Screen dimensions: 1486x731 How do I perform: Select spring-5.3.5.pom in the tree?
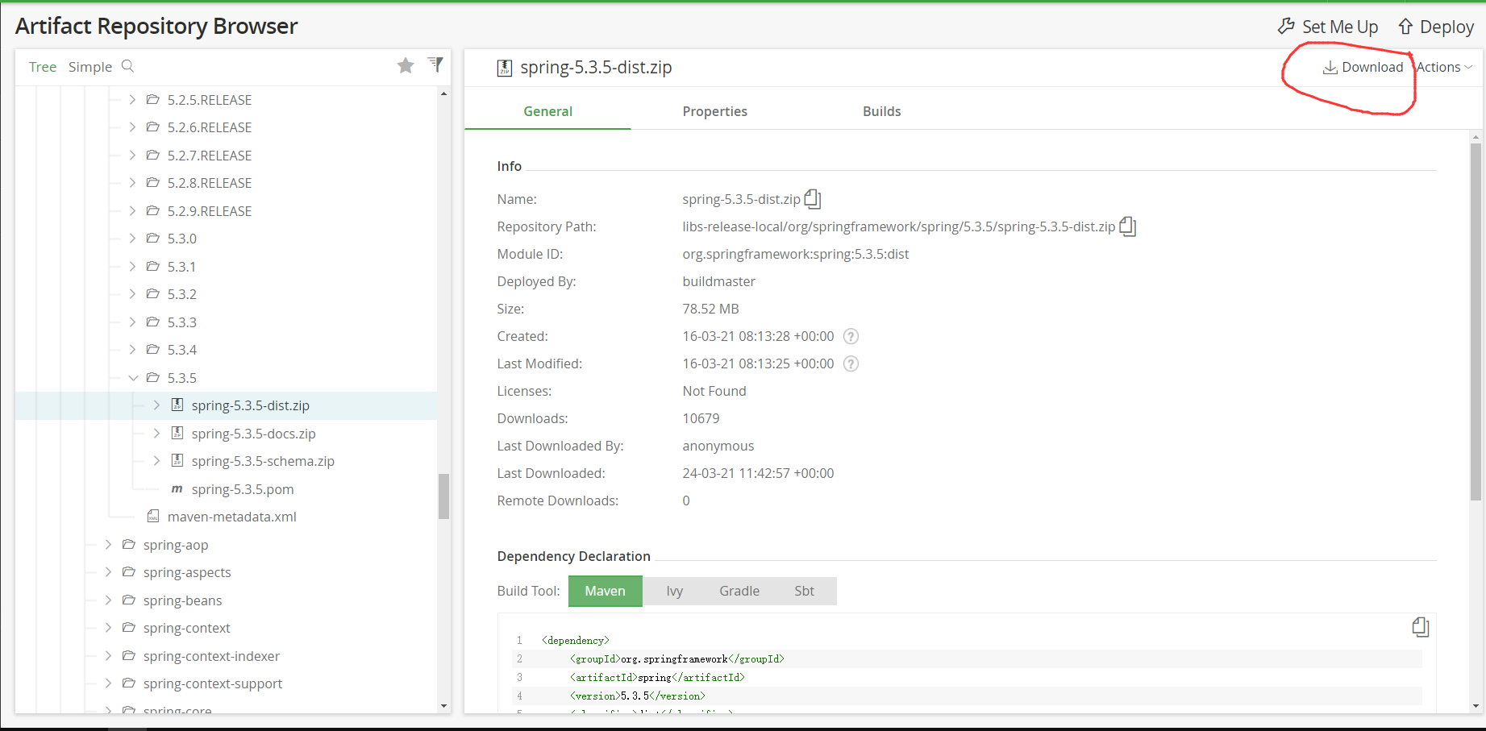[243, 489]
